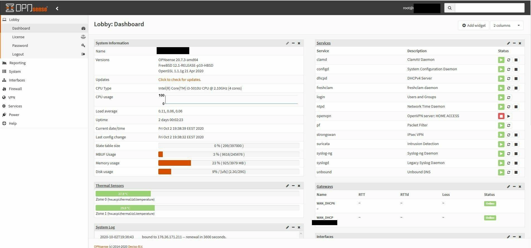Image resolution: width=531 pixels, height=248 pixels.
Task: Restart the clamd service
Action: [x=509, y=60]
